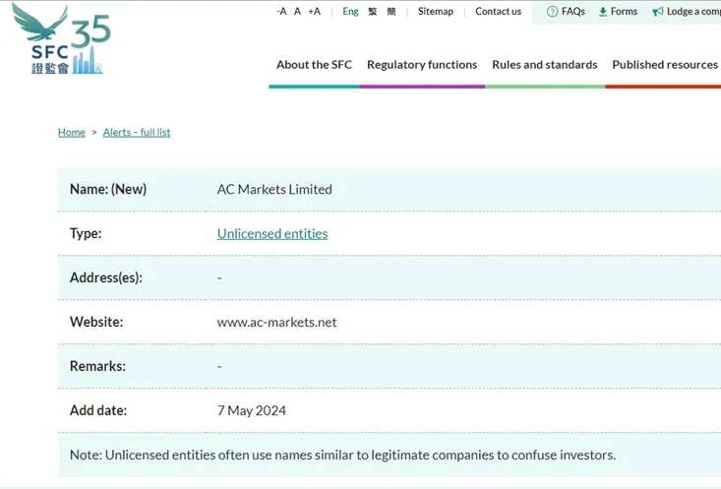The image size is (721, 489).
Task: Open the Forms link
Action: point(624,12)
